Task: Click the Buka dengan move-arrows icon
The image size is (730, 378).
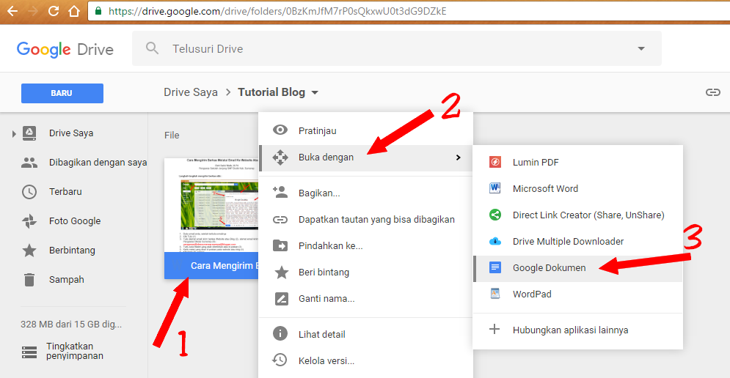Action: tap(280, 157)
